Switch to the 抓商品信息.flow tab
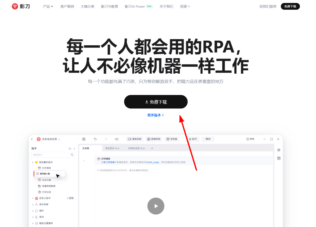The width and height of the screenshot is (316, 227). click(137, 148)
